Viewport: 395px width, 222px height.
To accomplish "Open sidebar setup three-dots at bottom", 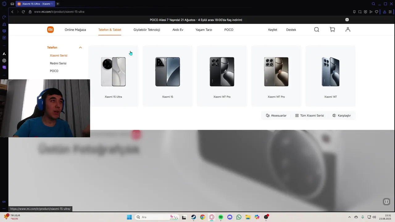I will point(4,208).
